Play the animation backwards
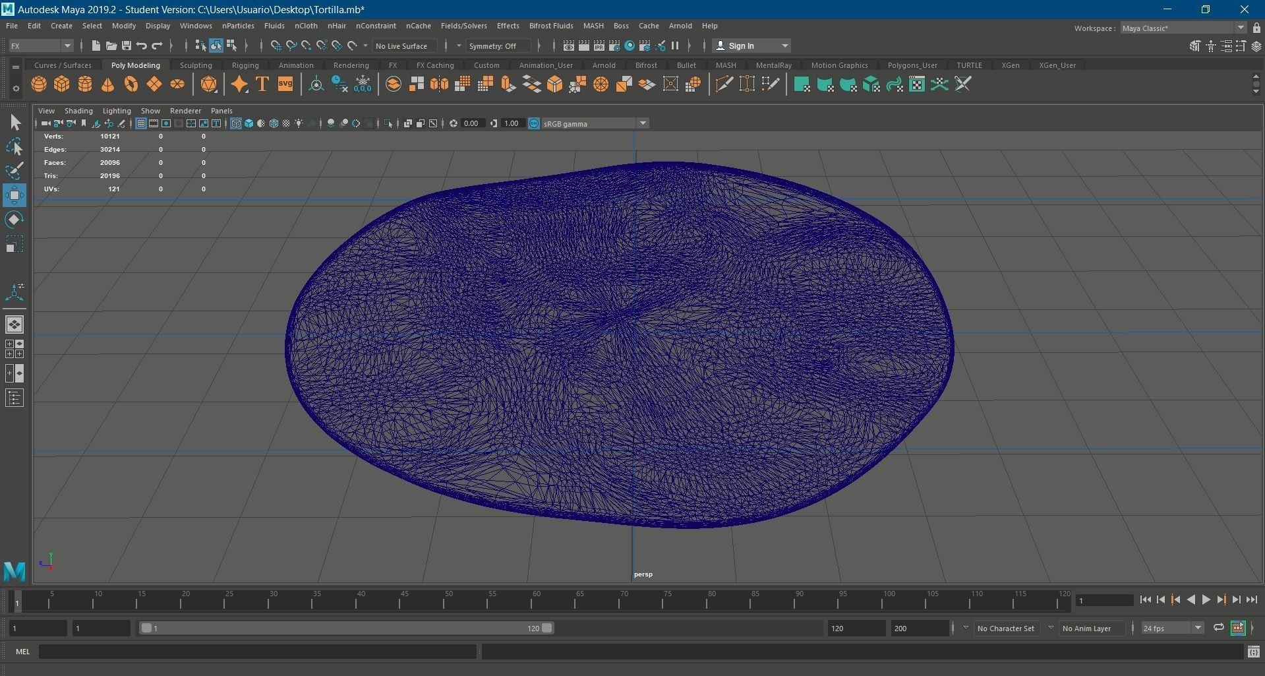 1191,599
